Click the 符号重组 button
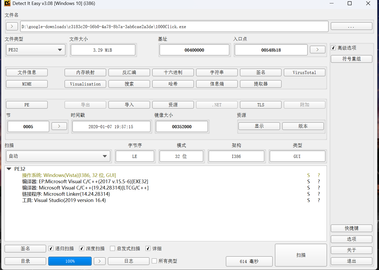Viewport: 379px width, 270px height. (x=352, y=59)
